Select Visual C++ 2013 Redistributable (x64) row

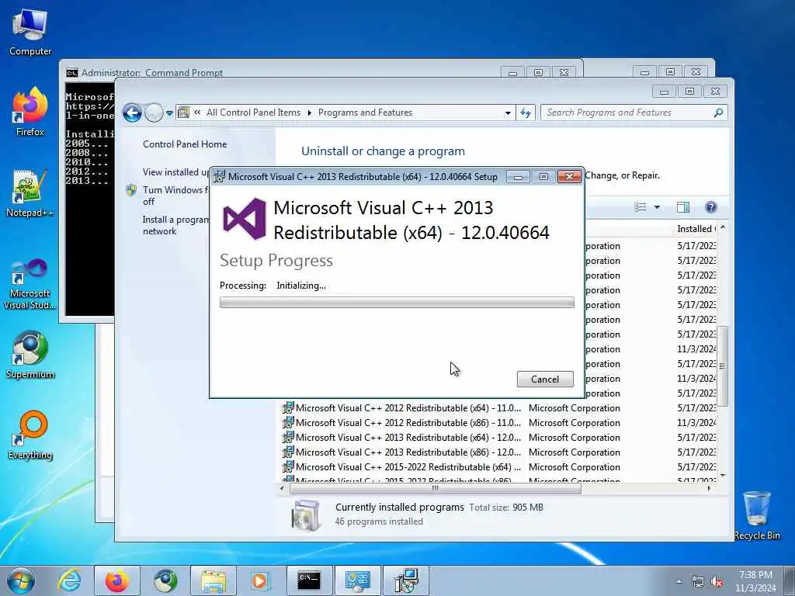tap(498, 438)
